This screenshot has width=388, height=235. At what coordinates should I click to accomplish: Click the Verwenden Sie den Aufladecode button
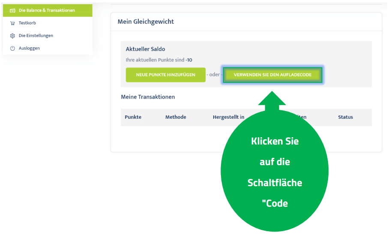click(x=272, y=75)
